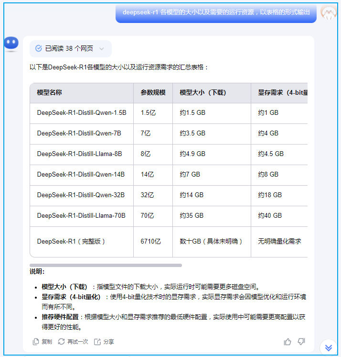Image resolution: width=341 pixels, height=357 pixels.
Task: Click the 约4 GB VRAM cell
Action: pos(279,134)
